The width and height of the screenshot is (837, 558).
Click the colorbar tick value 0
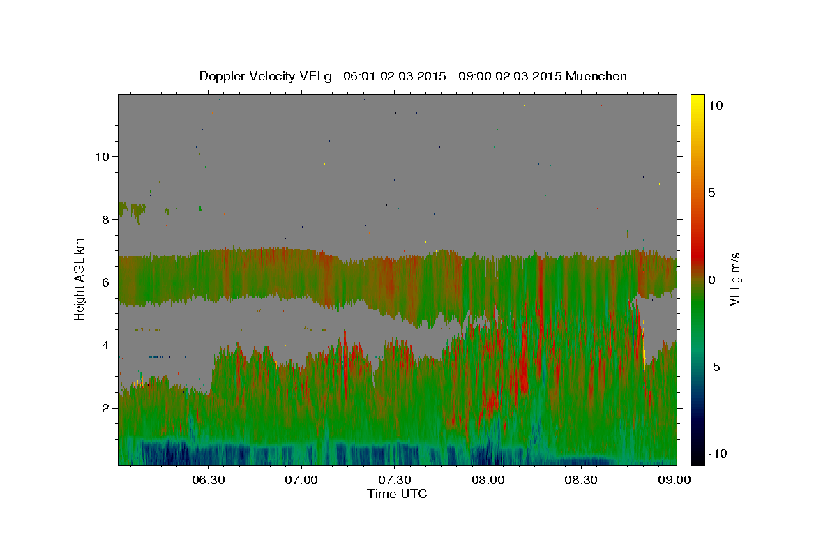pos(711,280)
